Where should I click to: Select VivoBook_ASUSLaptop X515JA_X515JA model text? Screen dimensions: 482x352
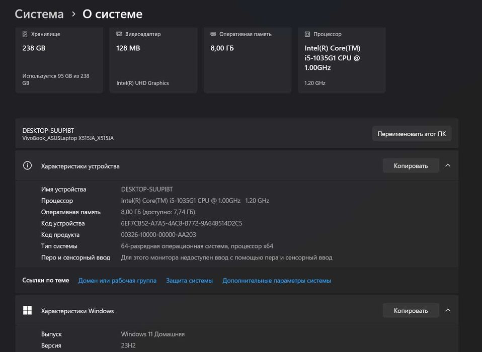click(68, 138)
